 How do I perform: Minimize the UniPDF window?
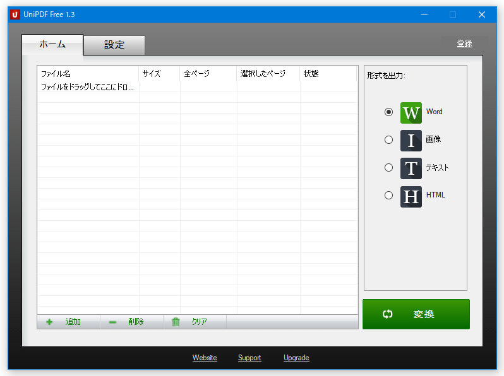[x=424, y=15]
